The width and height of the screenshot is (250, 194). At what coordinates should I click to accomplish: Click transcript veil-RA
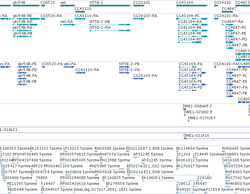[68, 25]
